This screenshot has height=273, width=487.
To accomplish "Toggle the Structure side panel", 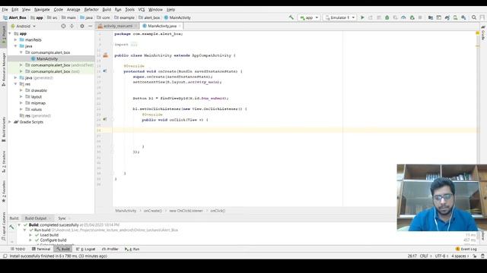I will coord(3,162).
